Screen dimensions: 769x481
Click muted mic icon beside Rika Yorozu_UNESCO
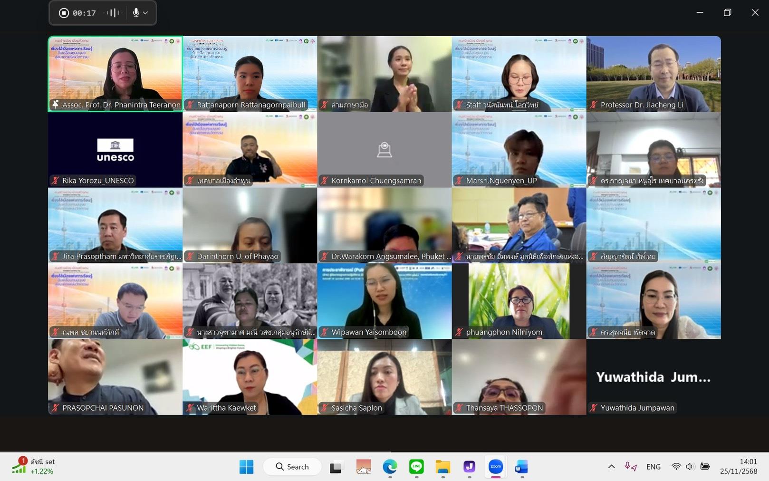56,181
